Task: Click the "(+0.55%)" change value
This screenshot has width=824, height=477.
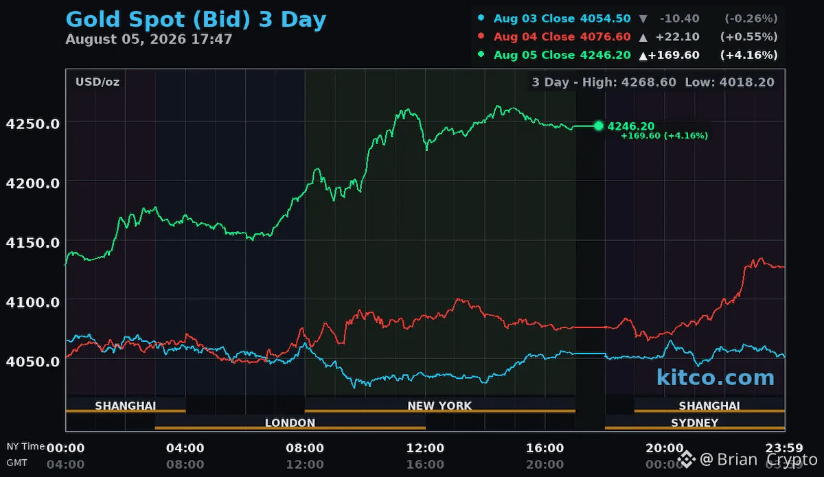Action: point(748,36)
